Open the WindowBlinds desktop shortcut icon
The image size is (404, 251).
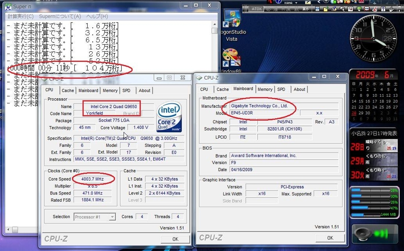point(232,60)
